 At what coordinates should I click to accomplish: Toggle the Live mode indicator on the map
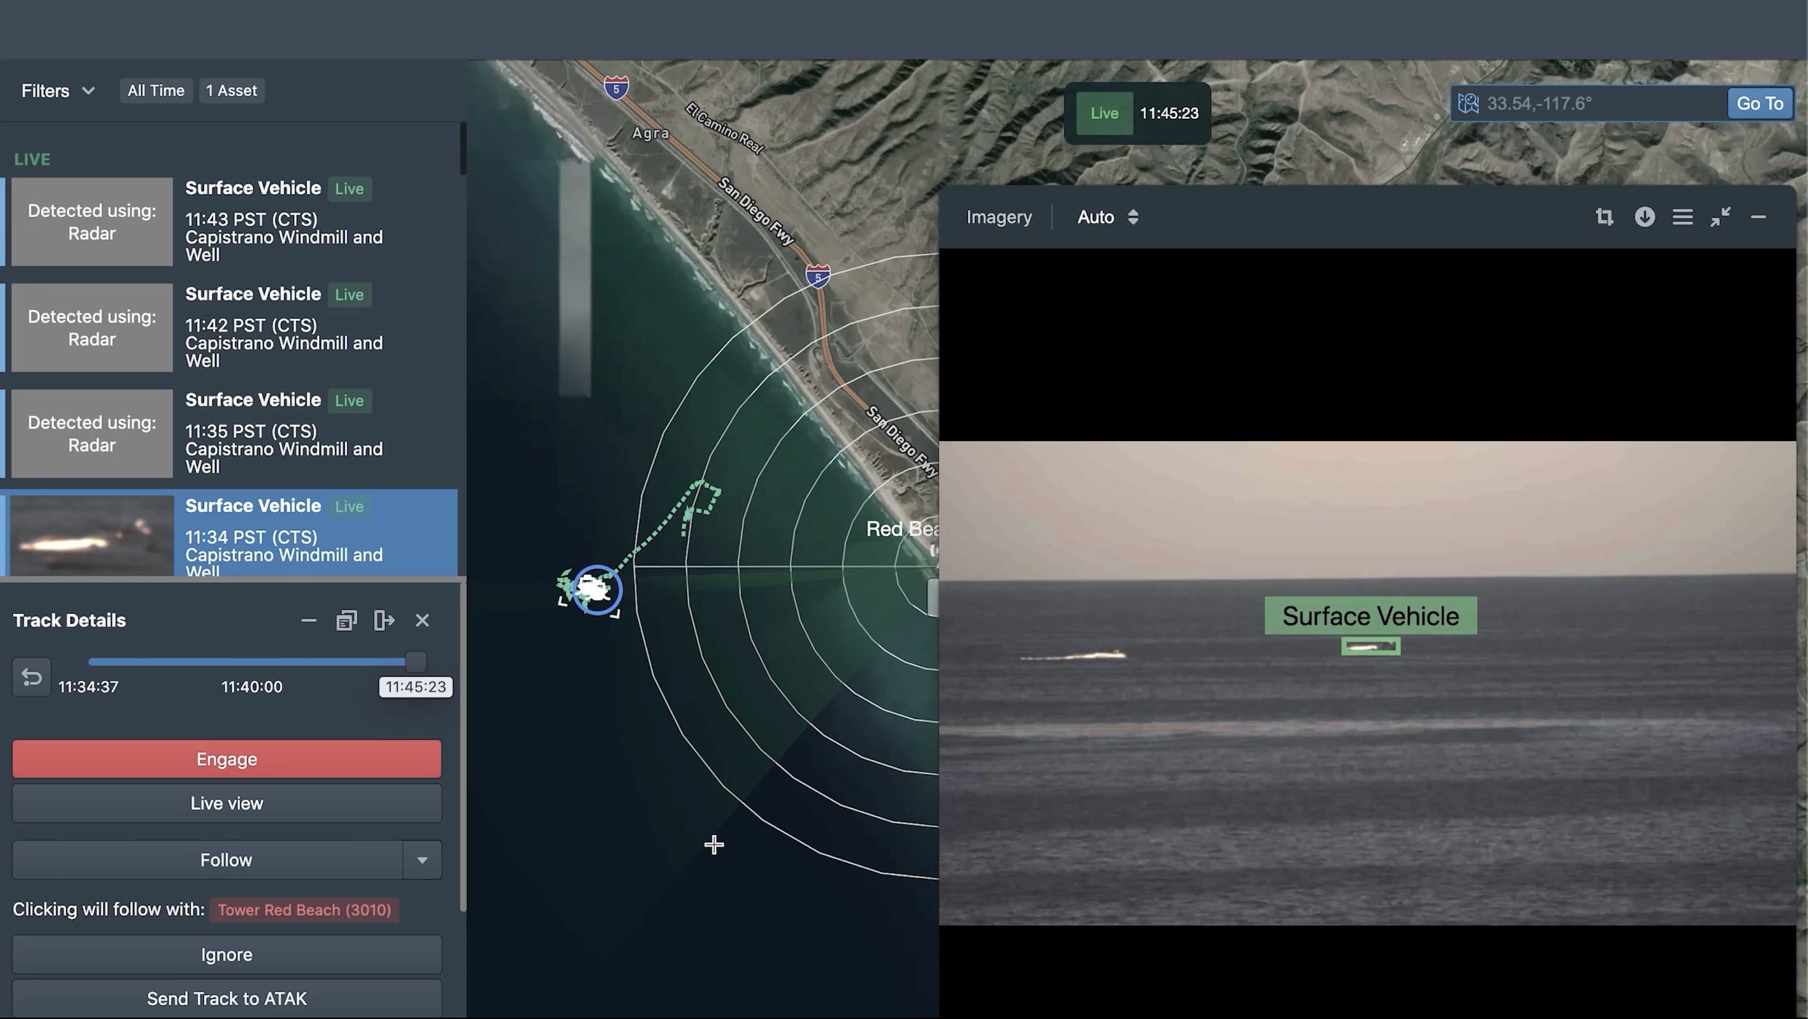point(1104,113)
